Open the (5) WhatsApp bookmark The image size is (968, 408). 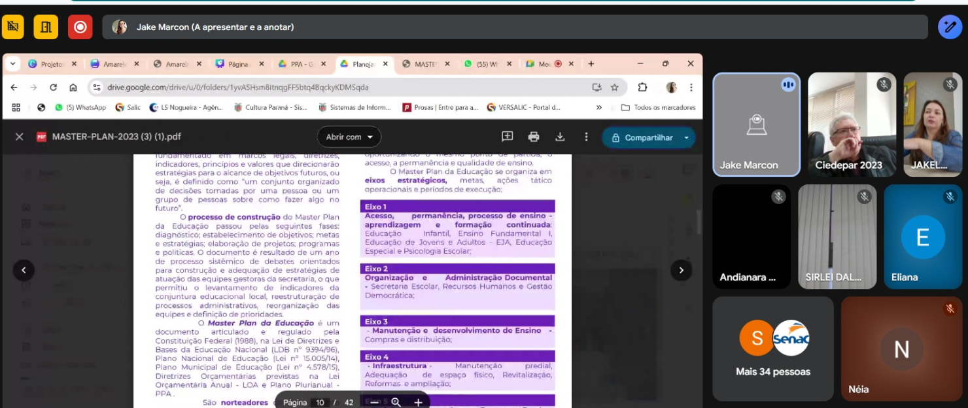click(80, 107)
